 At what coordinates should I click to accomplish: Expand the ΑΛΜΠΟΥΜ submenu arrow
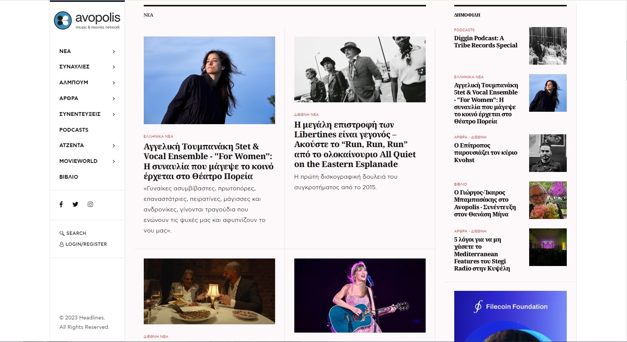114,83
